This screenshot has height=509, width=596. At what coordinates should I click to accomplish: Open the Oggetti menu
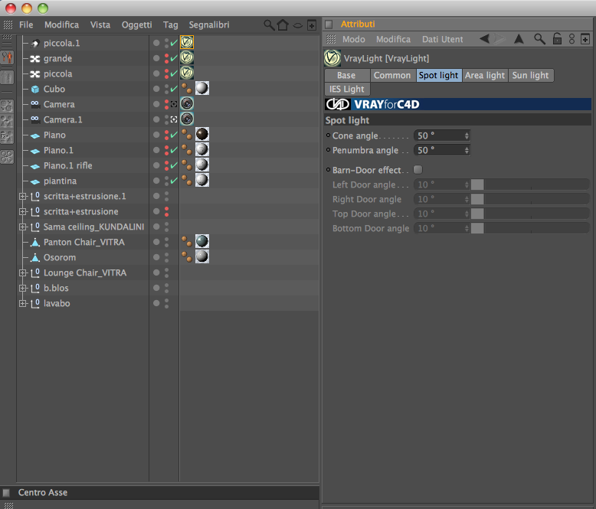136,25
